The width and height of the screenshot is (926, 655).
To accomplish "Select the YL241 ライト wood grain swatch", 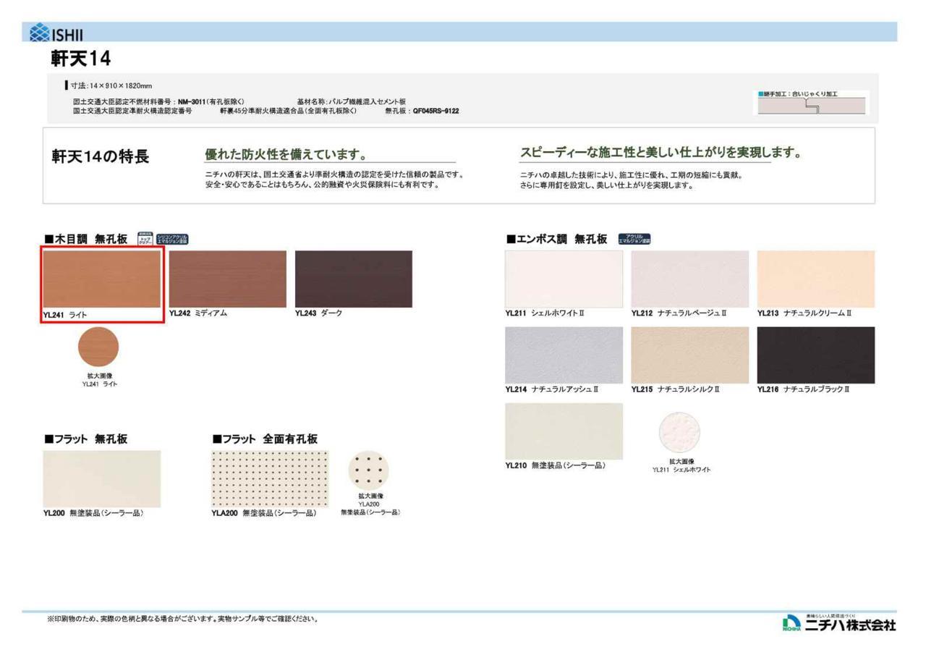I will click(102, 279).
